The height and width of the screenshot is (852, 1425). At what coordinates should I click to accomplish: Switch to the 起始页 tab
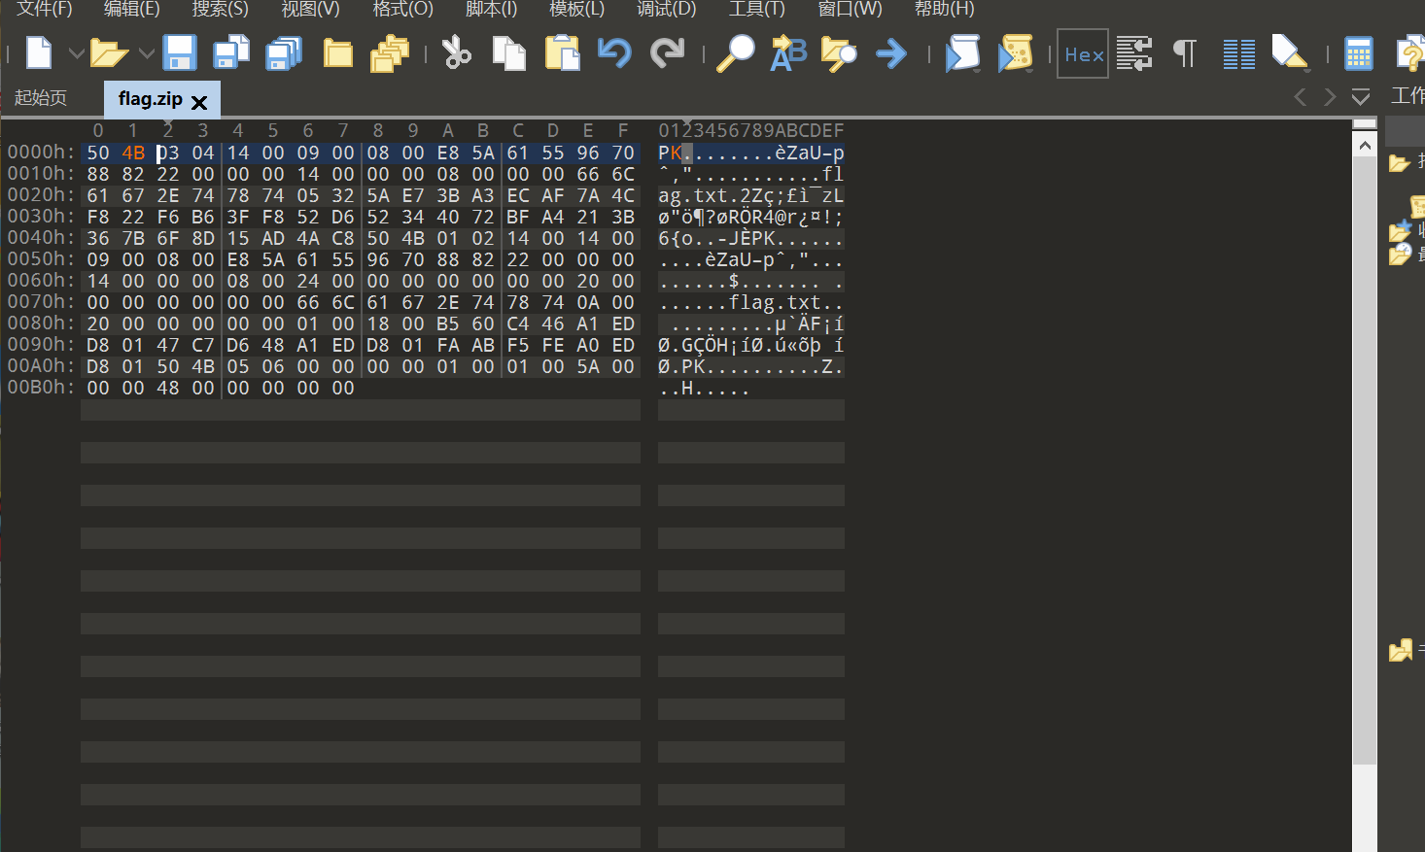pos(41,98)
